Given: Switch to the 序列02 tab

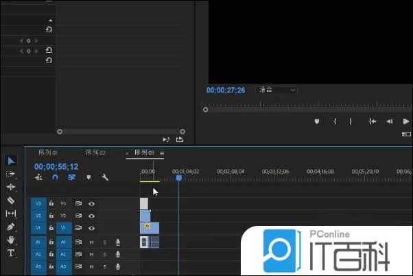Looking at the screenshot, I should (95, 152).
